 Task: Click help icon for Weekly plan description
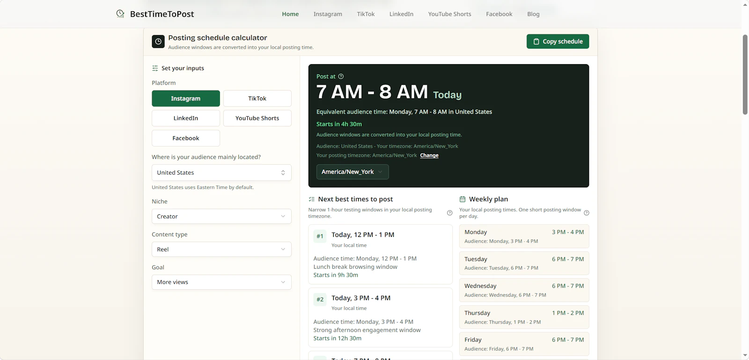[x=587, y=213]
